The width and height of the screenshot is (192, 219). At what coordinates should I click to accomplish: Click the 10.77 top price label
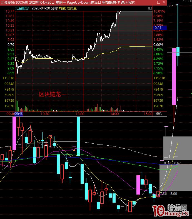point(10,11)
